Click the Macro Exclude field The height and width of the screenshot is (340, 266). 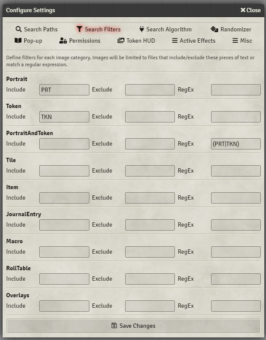click(150, 252)
